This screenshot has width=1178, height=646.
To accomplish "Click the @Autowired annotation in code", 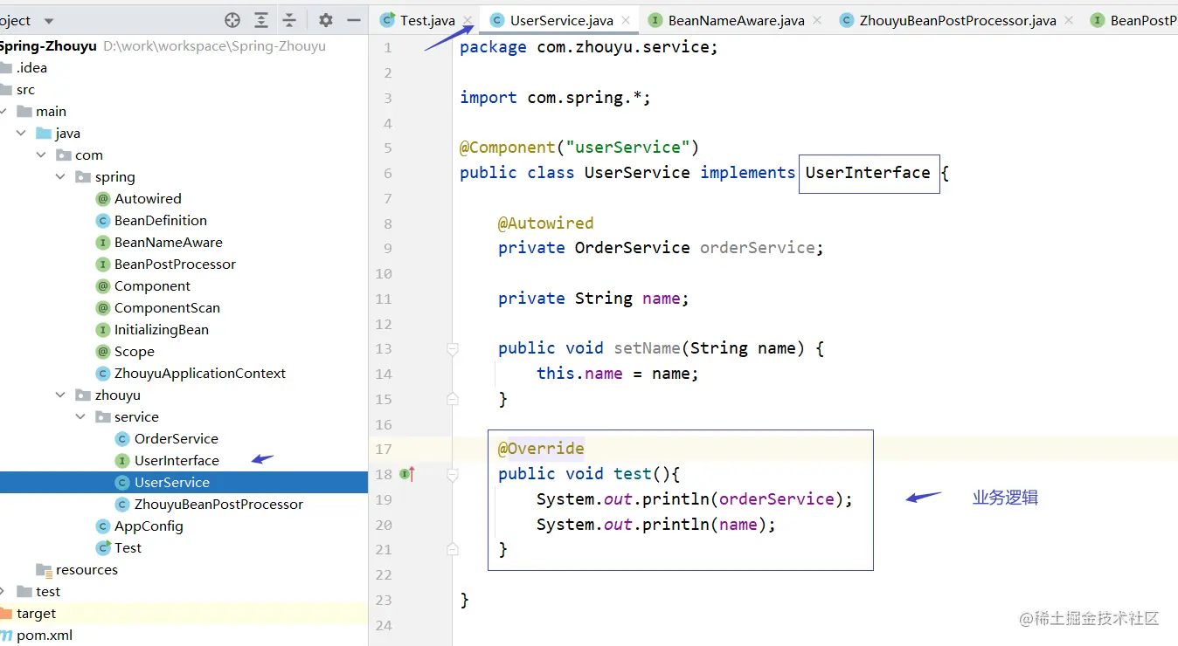I will pyautogui.click(x=545, y=223).
